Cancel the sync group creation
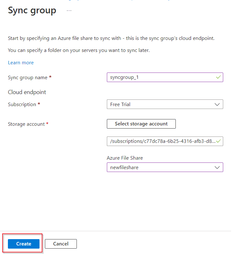 click(x=61, y=244)
